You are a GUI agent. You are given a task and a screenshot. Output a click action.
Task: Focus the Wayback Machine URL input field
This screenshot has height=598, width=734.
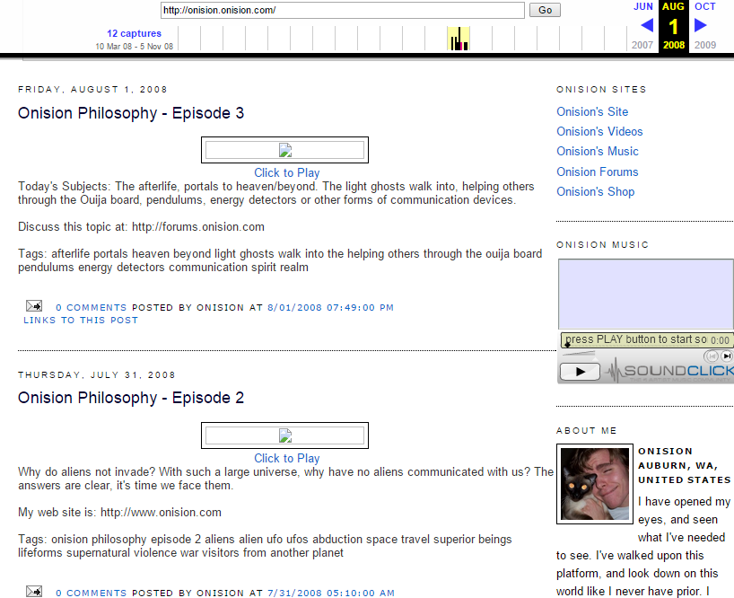tap(343, 10)
